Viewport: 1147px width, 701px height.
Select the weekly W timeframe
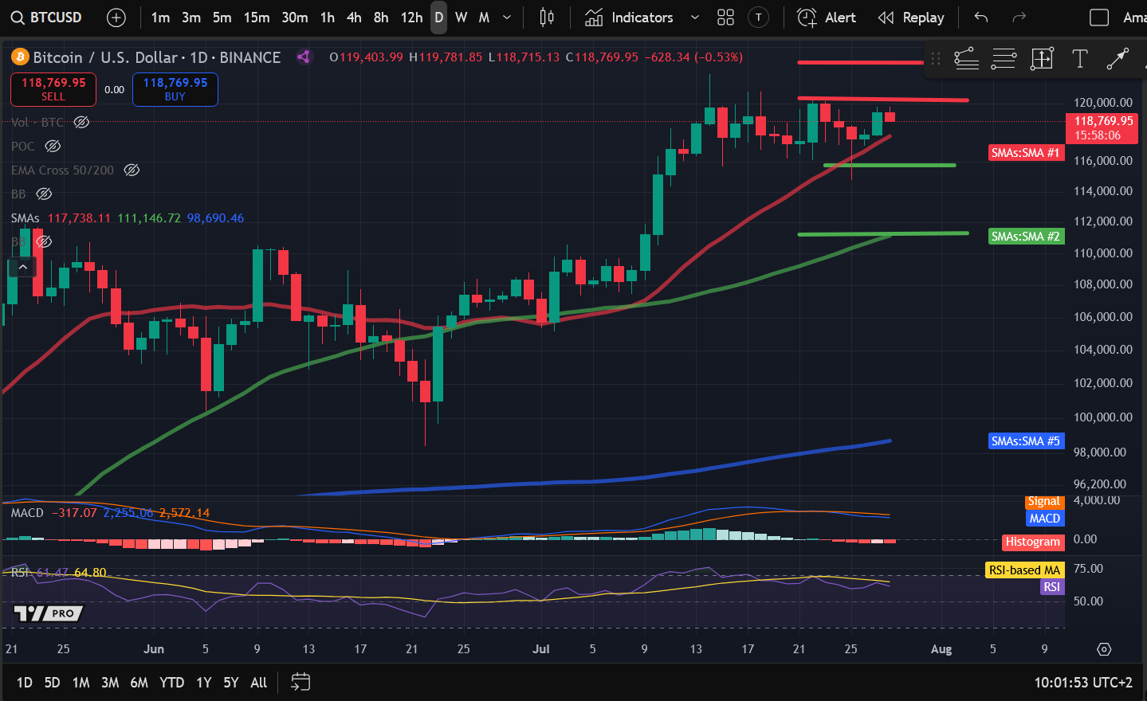pyautogui.click(x=462, y=18)
